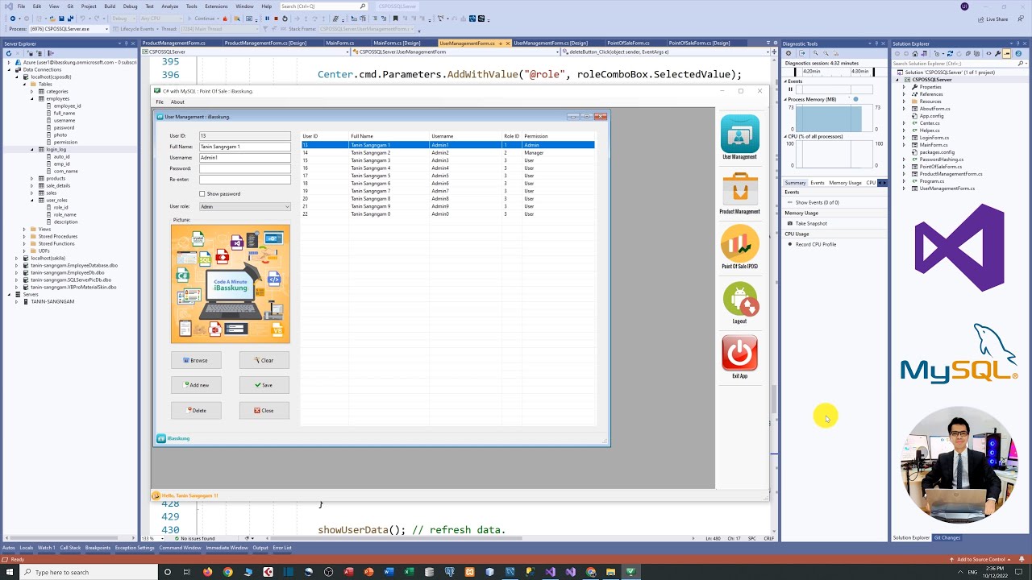Click Solution Explorer properties wrench icon
Screen dimensions: 1032x580
tap(997, 53)
